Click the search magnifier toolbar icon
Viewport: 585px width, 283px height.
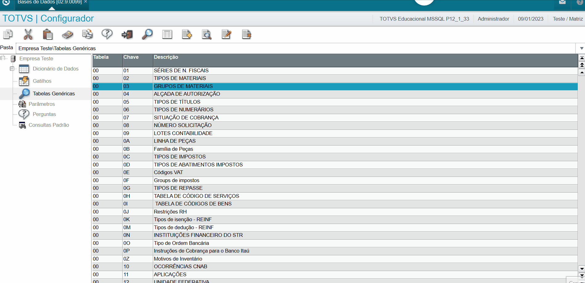pyautogui.click(x=147, y=34)
